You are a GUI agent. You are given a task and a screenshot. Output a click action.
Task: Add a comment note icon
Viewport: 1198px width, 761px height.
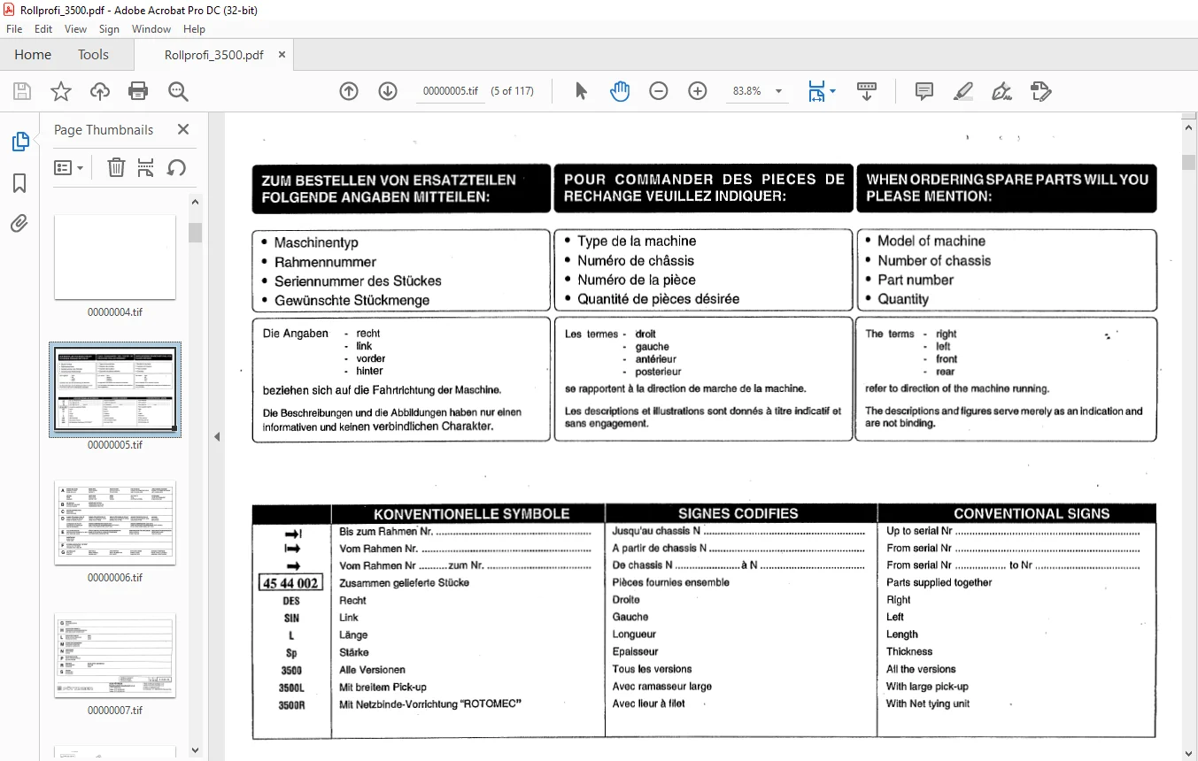point(924,91)
